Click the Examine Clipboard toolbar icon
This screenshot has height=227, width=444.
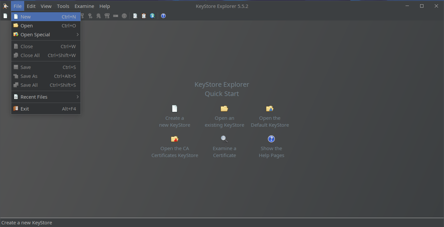(144, 16)
